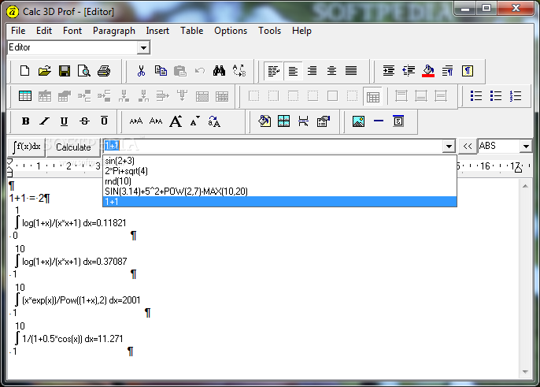Screen dimensions: 540x387
Task: Click the integral f(x)dx button
Action: pos(27,147)
